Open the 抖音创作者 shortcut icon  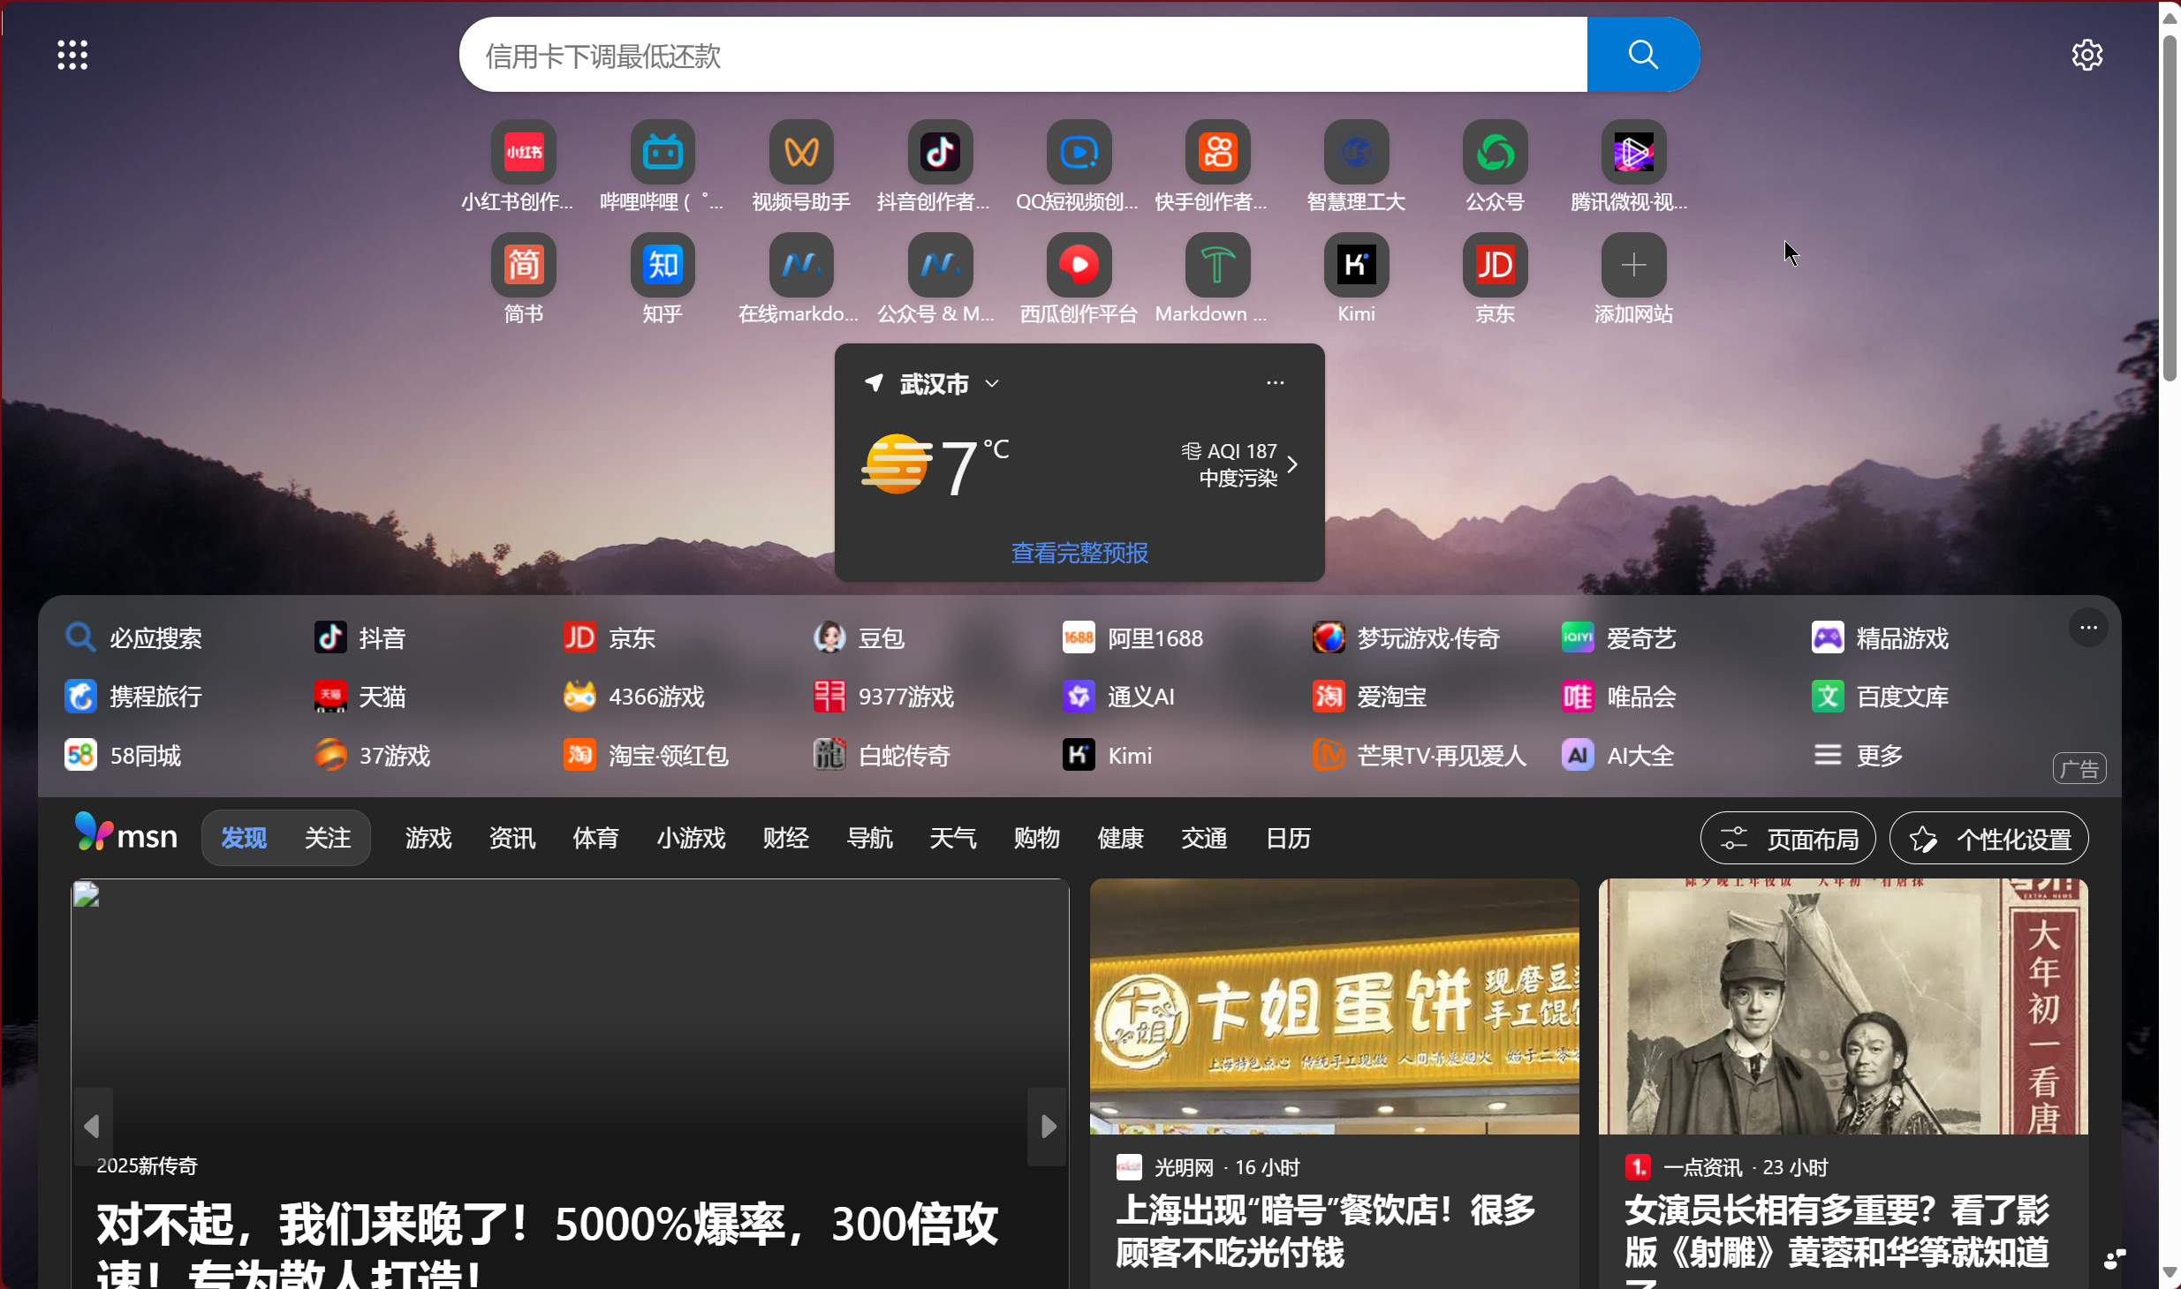click(x=940, y=152)
